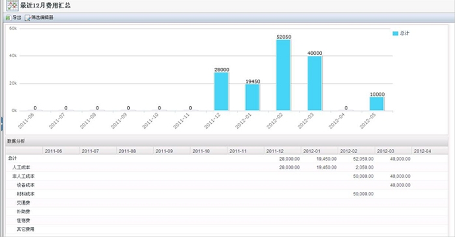Sort by the 2011-07 table column header

98,151
